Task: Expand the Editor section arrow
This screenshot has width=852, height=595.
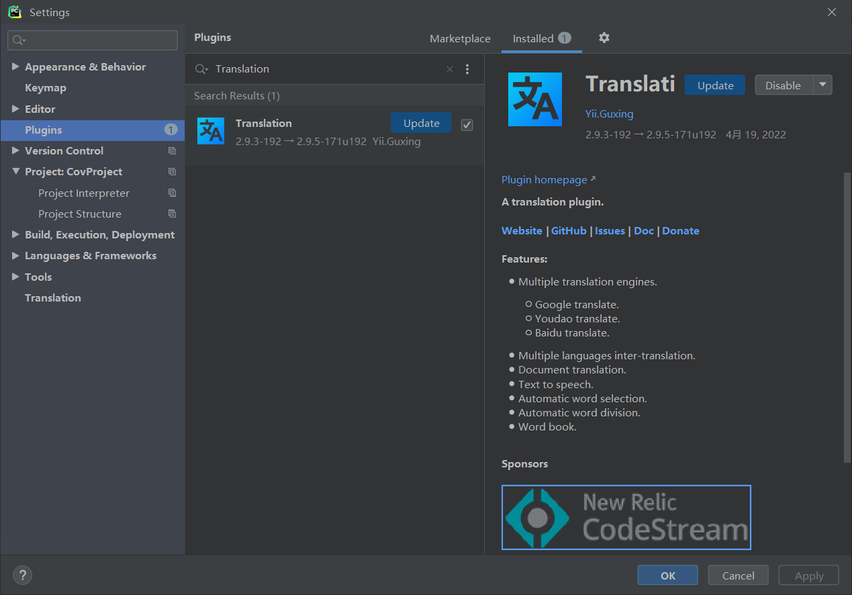Action: tap(15, 109)
